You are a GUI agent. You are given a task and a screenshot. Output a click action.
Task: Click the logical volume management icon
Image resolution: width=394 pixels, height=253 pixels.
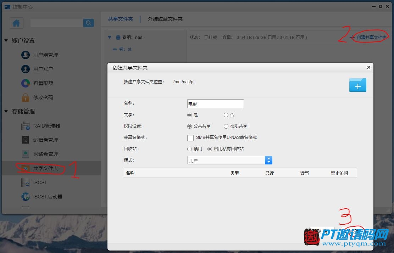(26, 140)
